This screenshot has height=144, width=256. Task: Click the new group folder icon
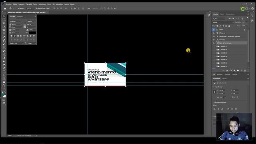coord(238,70)
